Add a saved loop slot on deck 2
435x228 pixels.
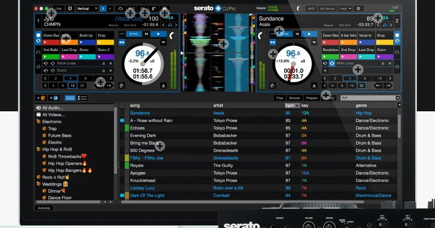(325, 71)
